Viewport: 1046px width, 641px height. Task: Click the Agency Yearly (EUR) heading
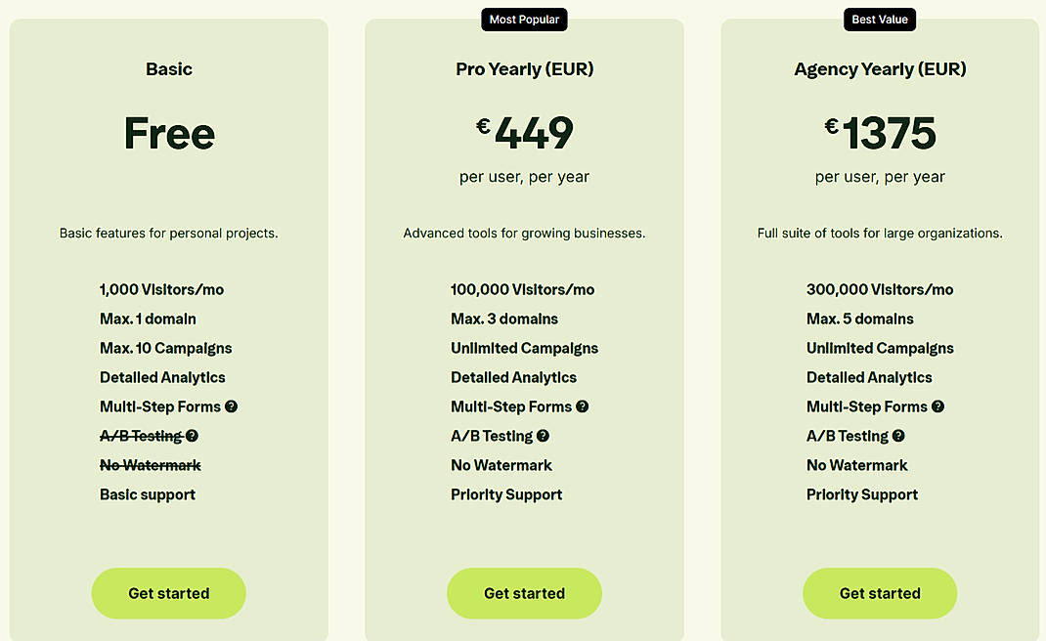879,69
